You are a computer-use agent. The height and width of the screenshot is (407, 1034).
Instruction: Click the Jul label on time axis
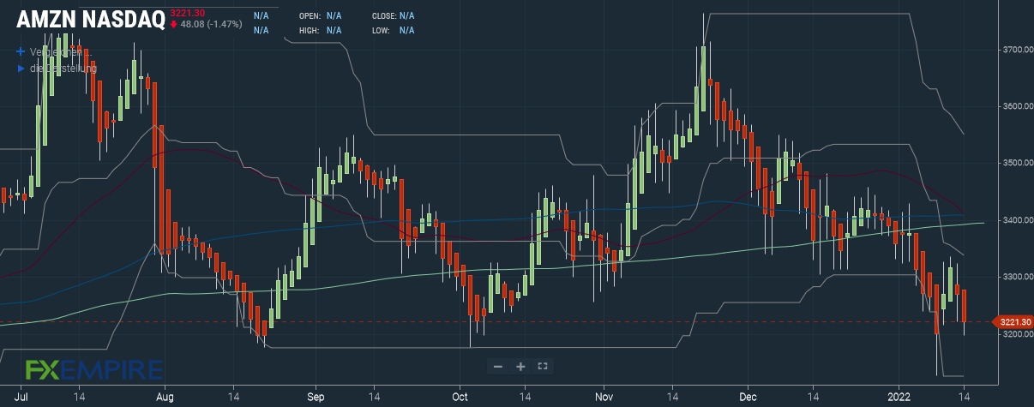tap(22, 398)
